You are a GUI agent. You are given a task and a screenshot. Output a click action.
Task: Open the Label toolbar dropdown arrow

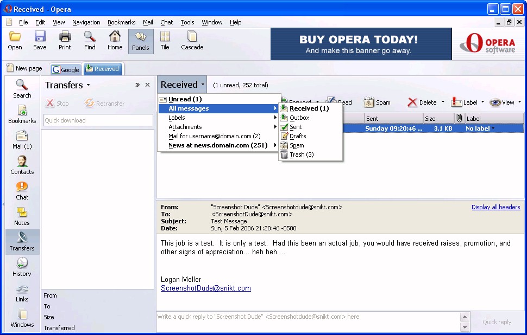[482, 102]
